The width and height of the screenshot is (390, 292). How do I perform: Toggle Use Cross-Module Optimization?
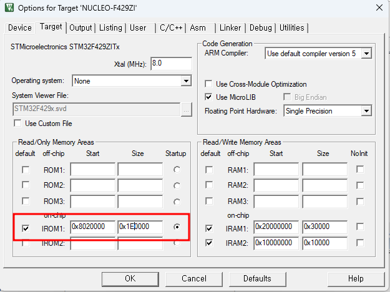click(x=208, y=84)
